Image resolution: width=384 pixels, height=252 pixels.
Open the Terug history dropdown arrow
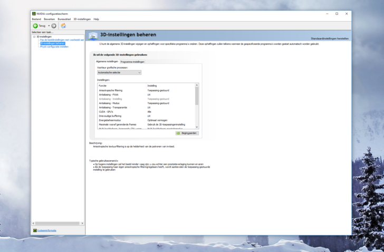click(x=49, y=26)
